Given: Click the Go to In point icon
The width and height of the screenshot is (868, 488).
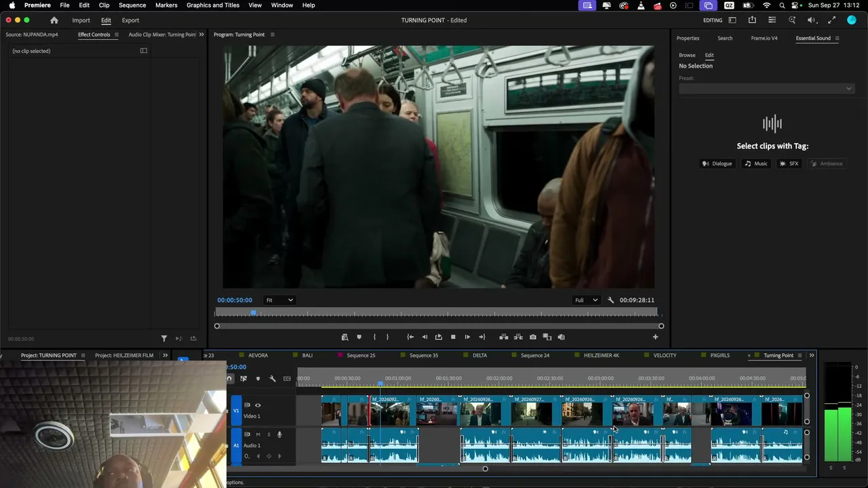Looking at the screenshot, I should coord(410,337).
